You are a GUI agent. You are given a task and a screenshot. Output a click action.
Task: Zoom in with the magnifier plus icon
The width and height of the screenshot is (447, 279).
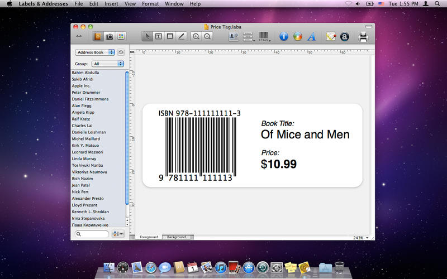coord(196,36)
